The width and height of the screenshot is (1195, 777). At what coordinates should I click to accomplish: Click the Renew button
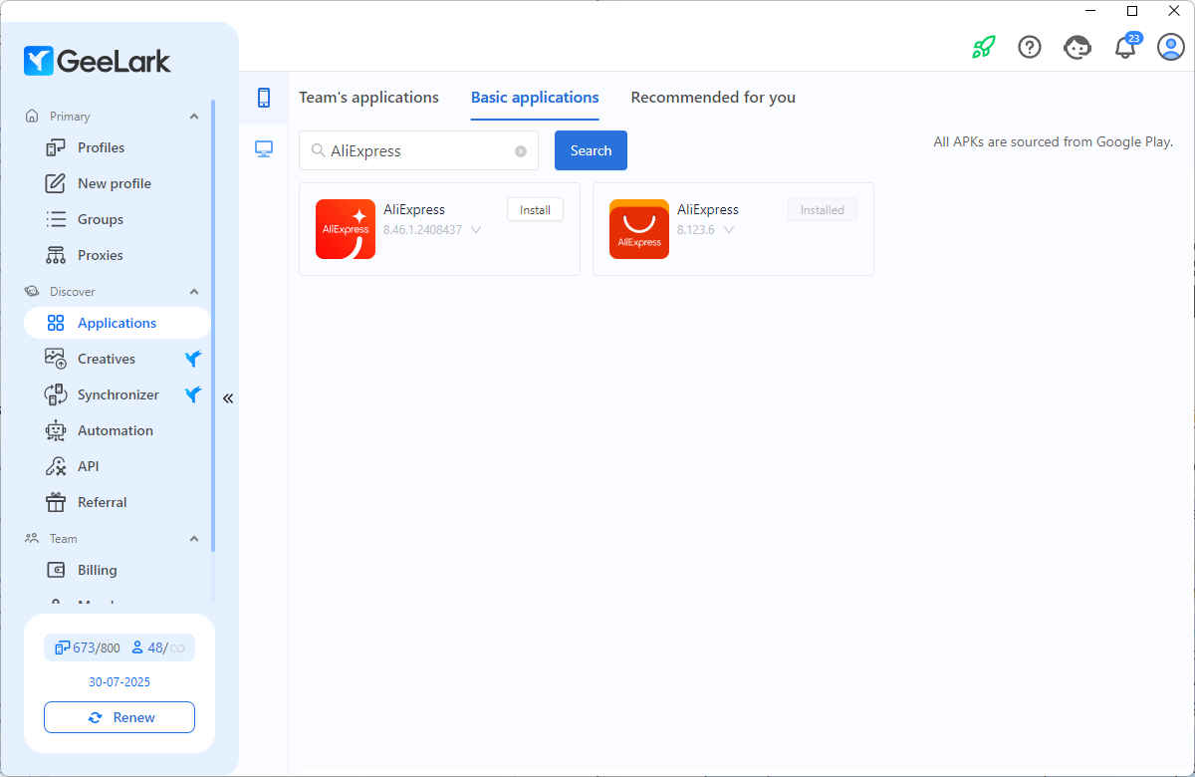pos(119,717)
